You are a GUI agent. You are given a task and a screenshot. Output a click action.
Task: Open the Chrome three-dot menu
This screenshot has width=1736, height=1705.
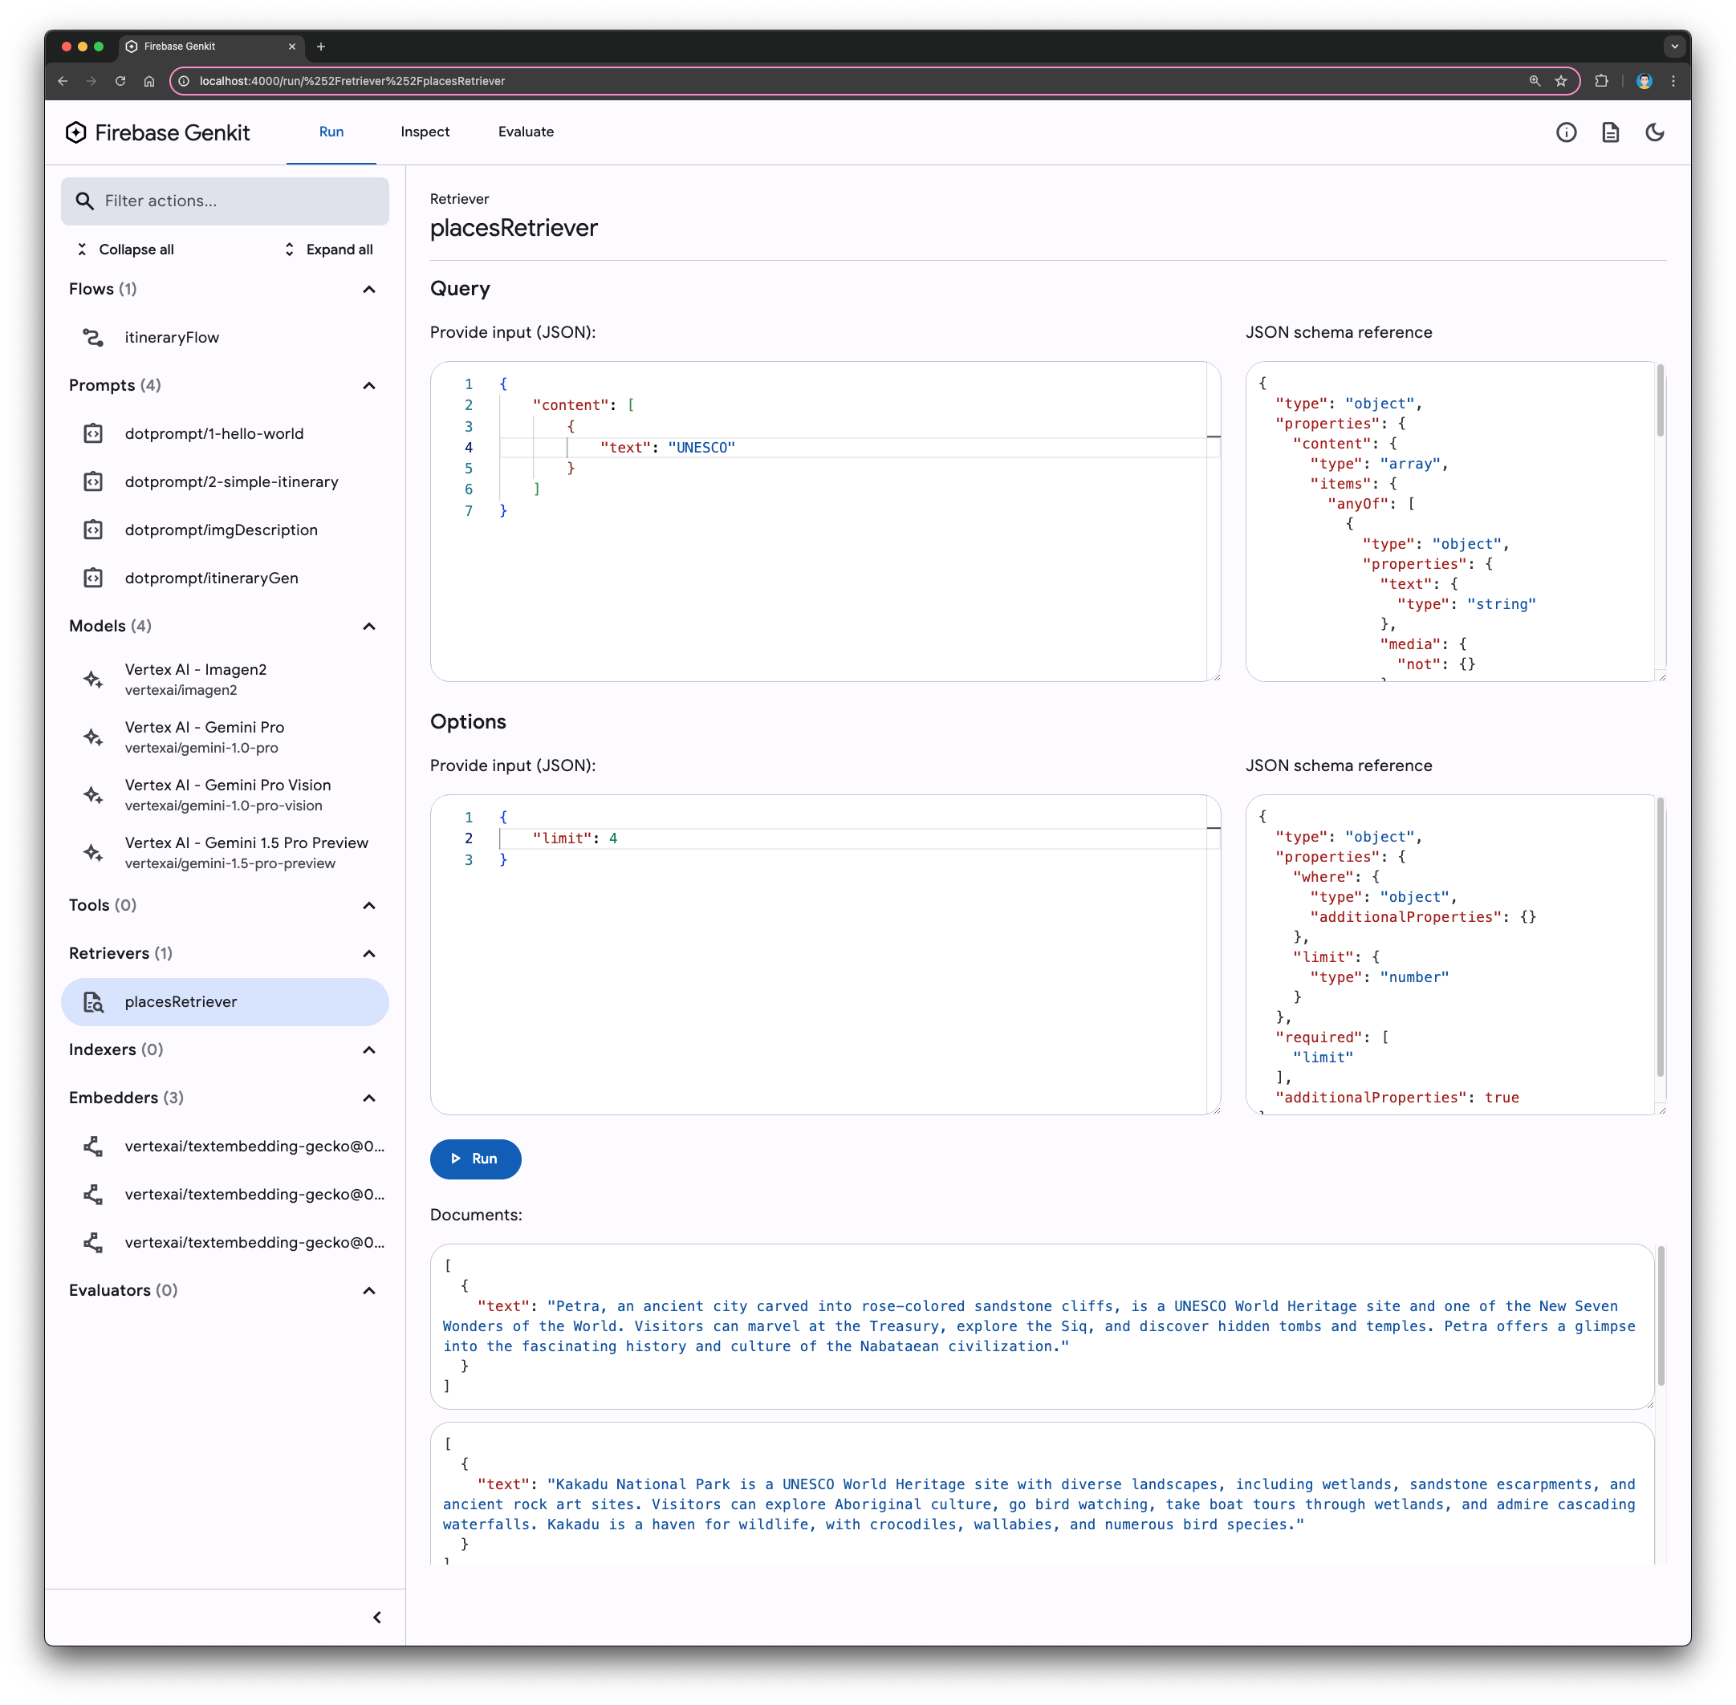[x=1673, y=80]
